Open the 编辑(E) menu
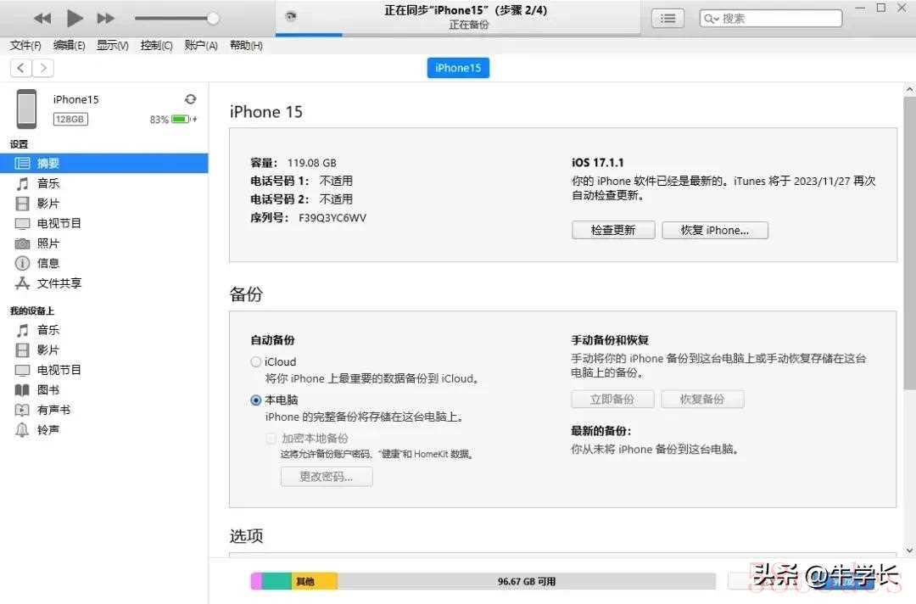The width and height of the screenshot is (916, 604). tap(69, 46)
